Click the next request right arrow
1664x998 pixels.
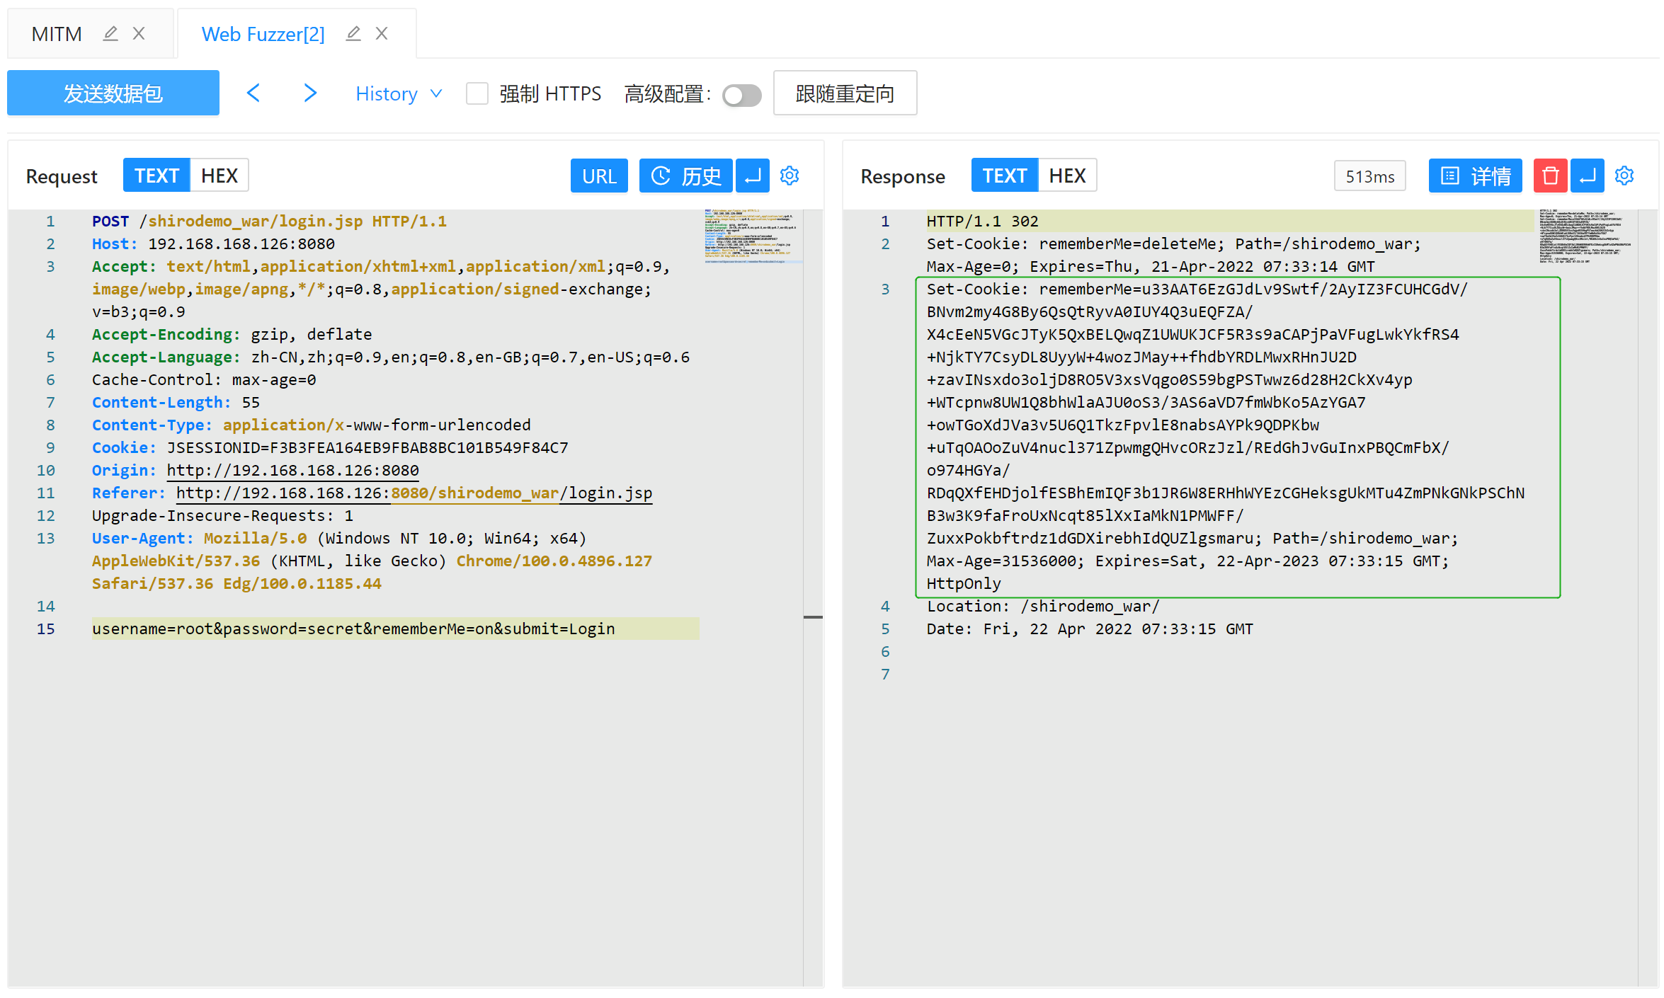click(x=309, y=93)
